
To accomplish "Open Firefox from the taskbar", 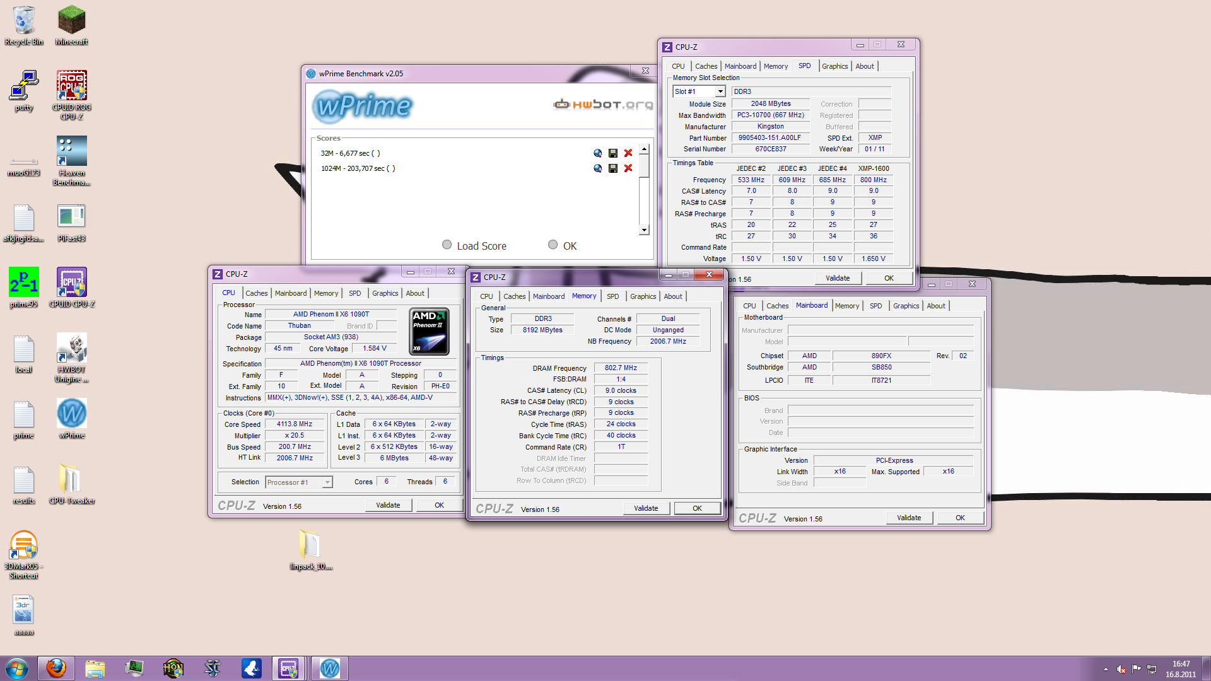I will coord(56,668).
